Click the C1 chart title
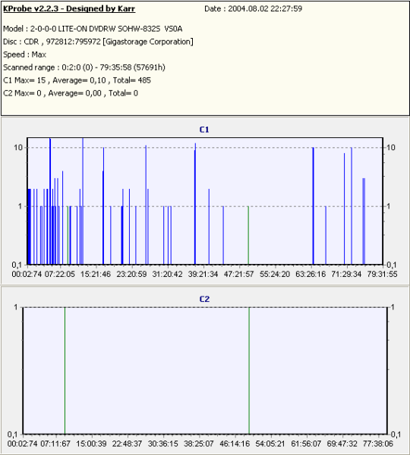This screenshot has height=455, width=410. coord(204,130)
